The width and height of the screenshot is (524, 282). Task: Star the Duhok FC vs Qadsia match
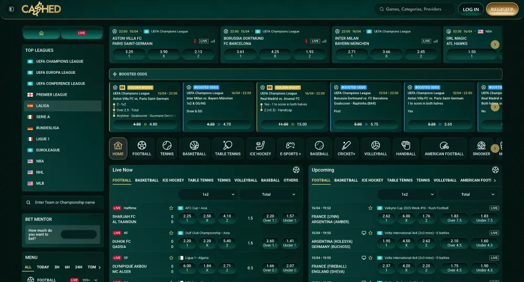click(x=171, y=233)
